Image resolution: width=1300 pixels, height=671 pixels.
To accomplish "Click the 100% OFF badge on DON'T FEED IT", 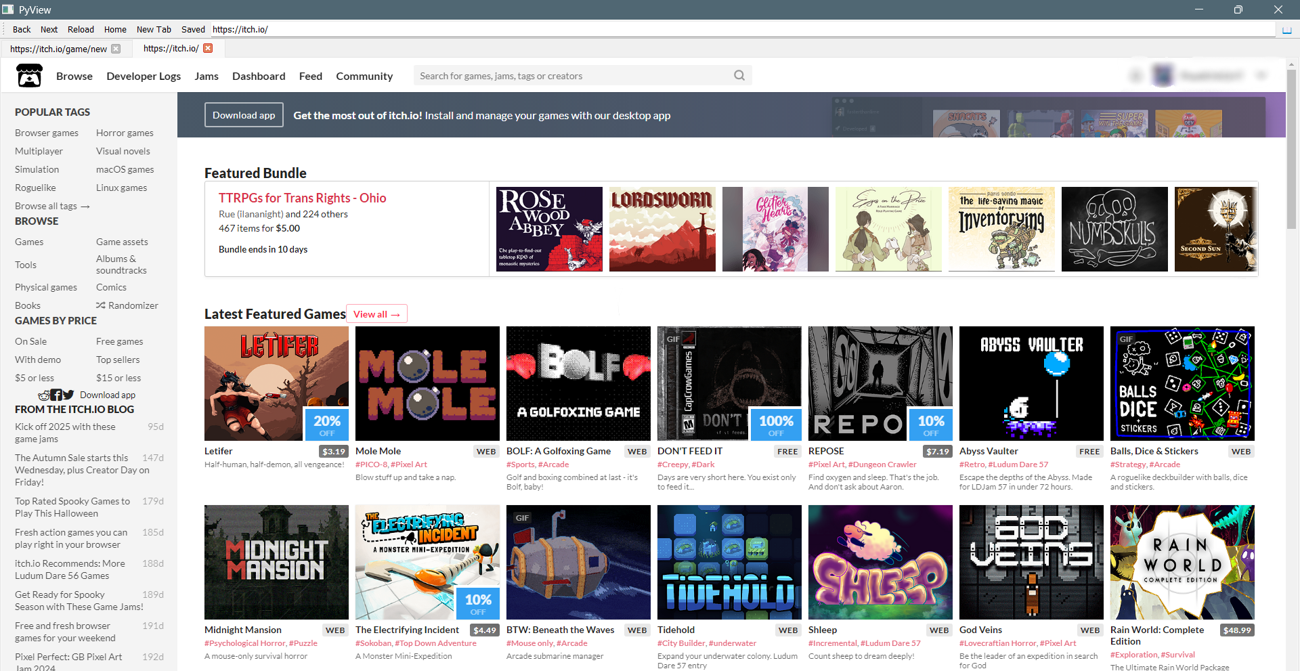I will [x=776, y=425].
